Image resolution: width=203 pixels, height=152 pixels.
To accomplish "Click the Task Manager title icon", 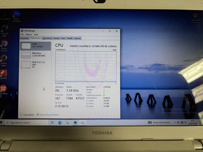I will 22,31.
